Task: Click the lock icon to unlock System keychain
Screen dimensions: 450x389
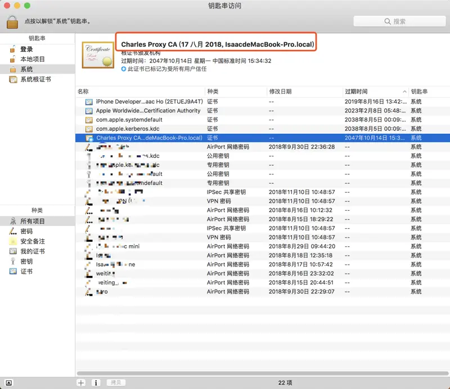Action: click(x=12, y=22)
